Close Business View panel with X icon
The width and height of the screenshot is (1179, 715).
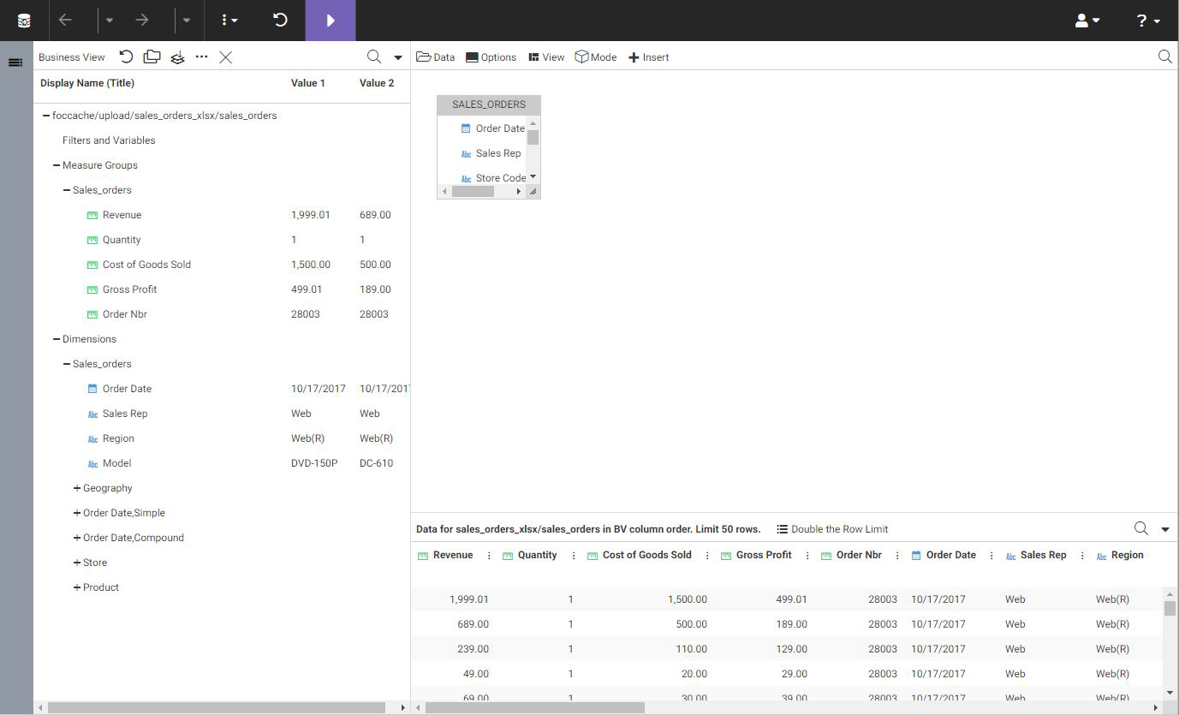click(225, 57)
